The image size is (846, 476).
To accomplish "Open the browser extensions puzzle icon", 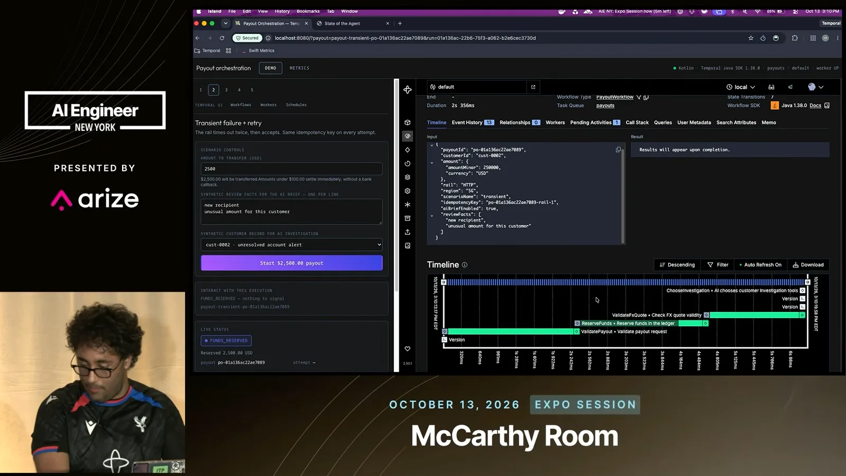I will [795, 38].
